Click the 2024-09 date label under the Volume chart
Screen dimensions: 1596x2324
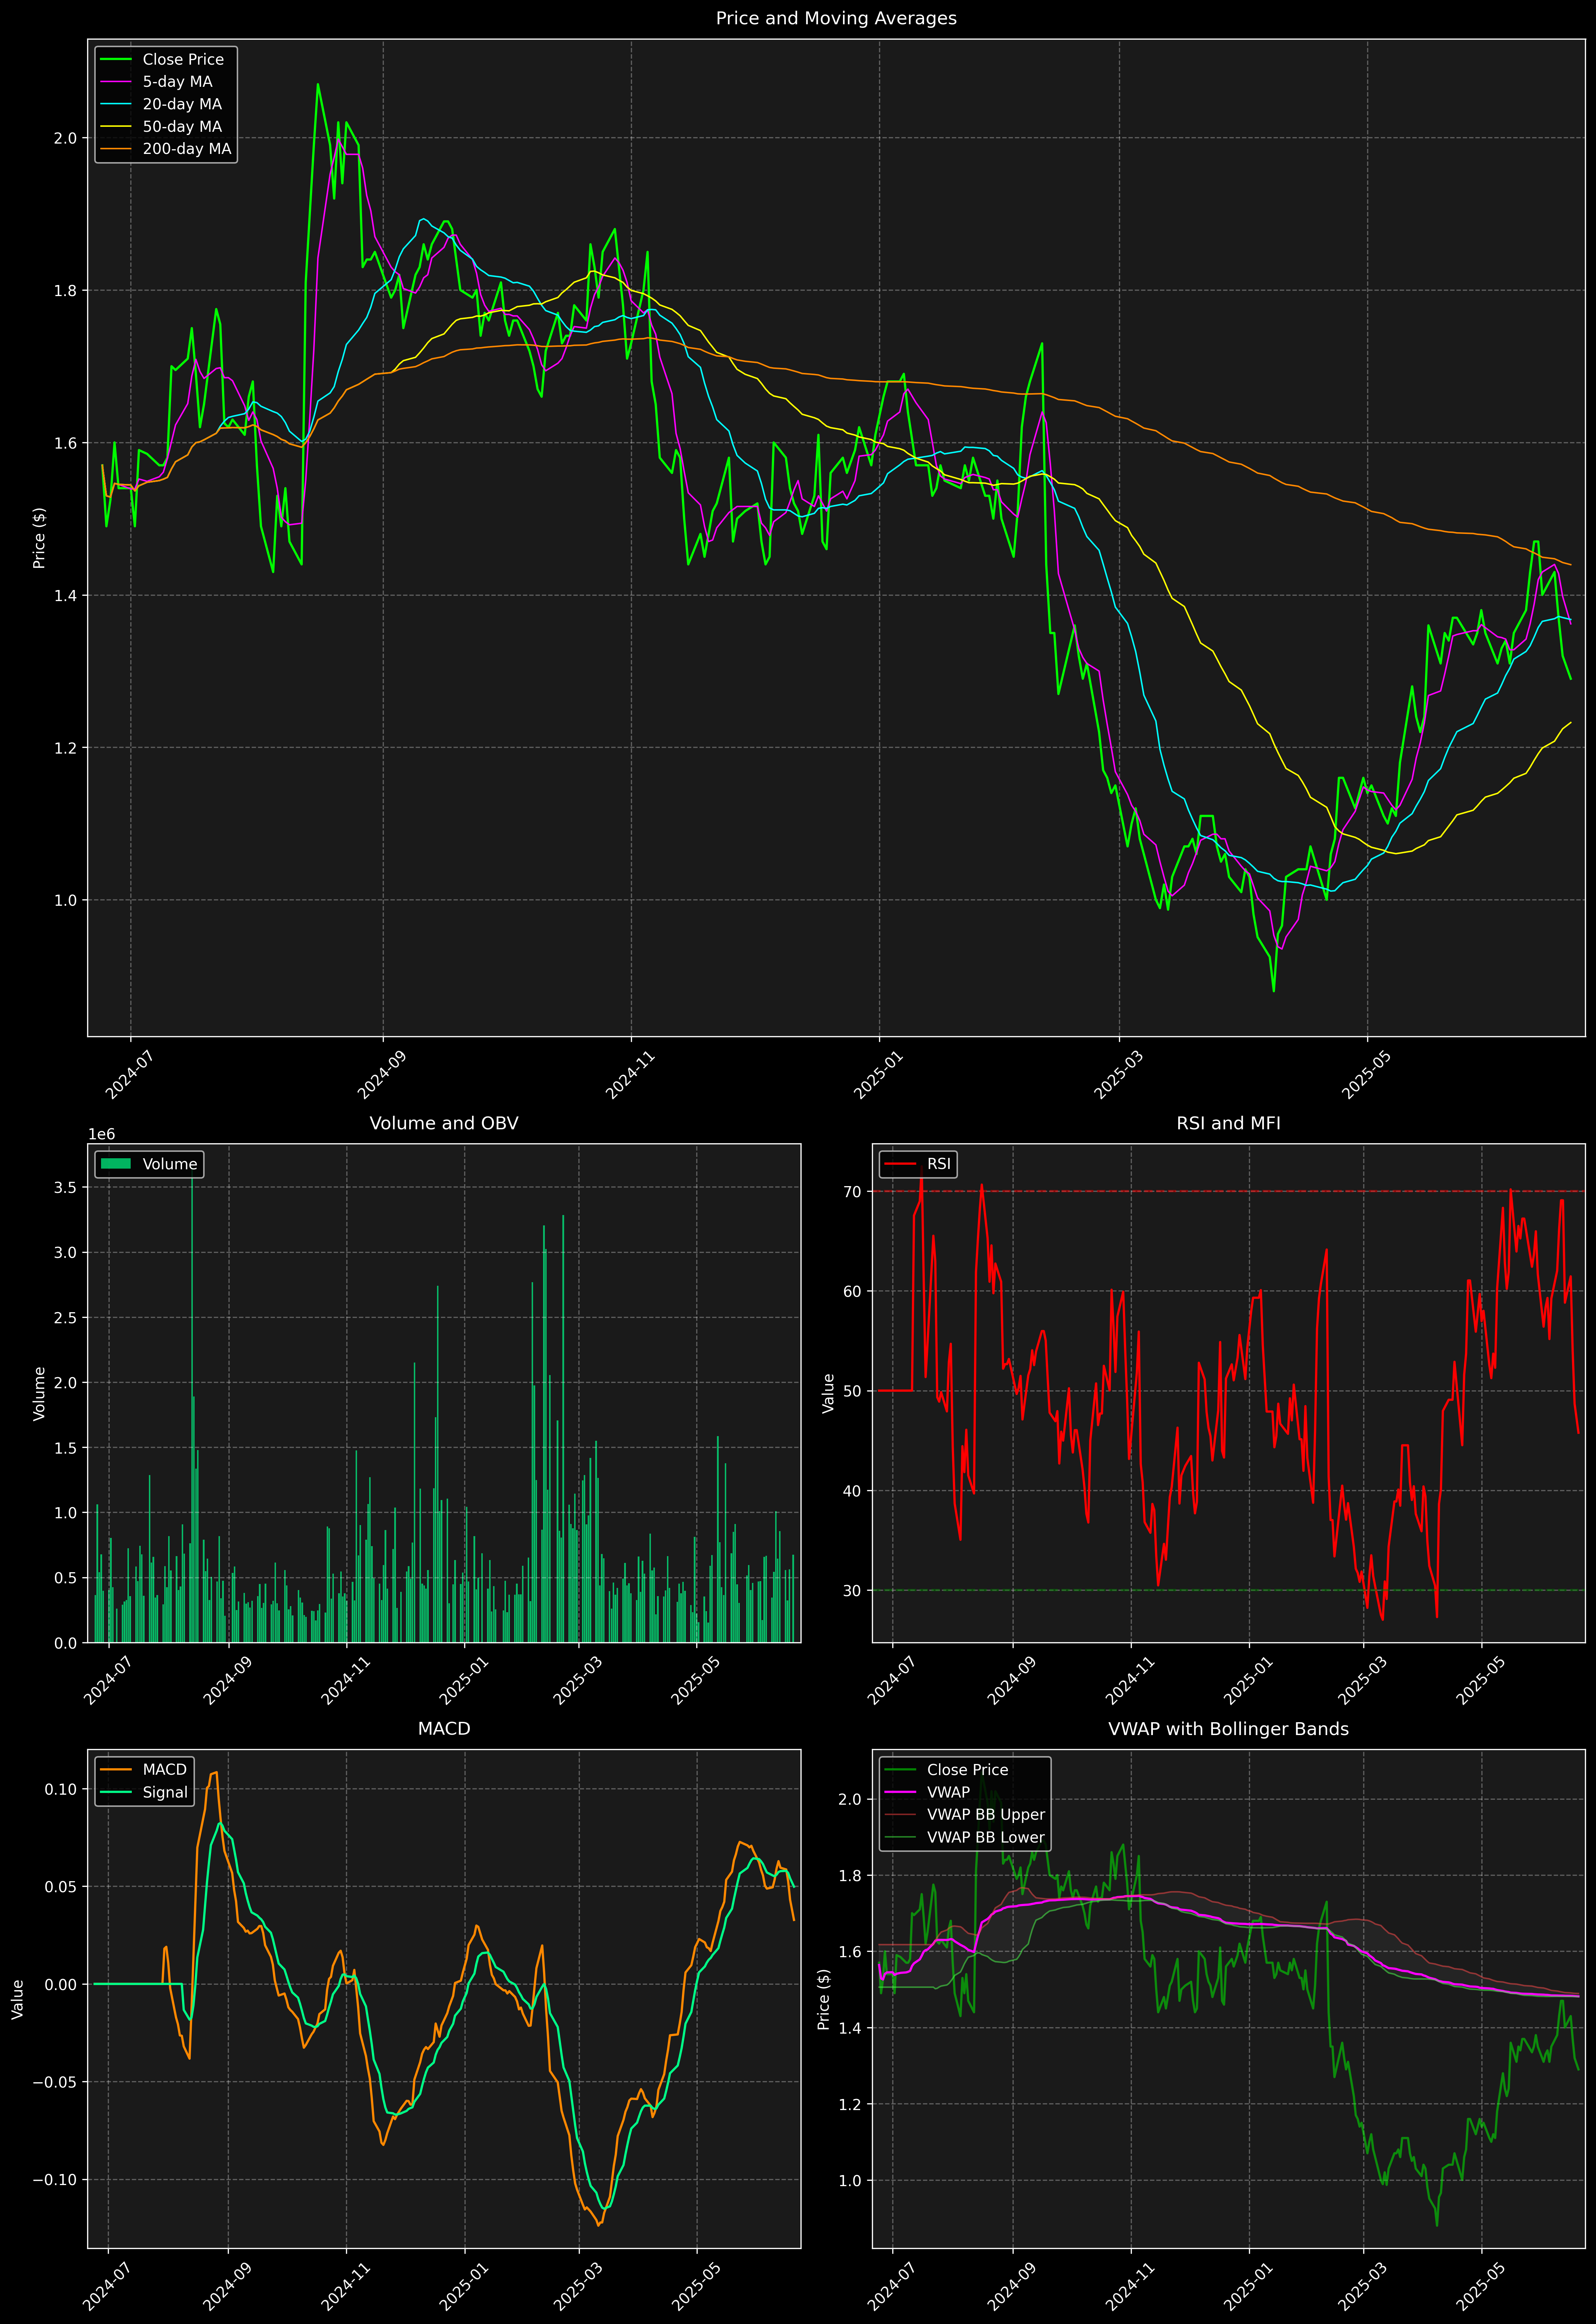pyautogui.click(x=228, y=1681)
